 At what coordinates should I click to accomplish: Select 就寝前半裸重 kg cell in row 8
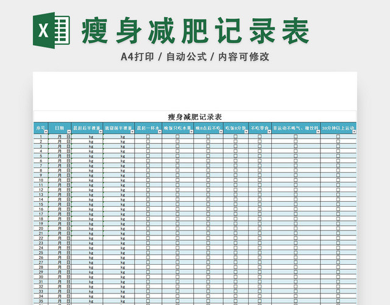click(x=119, y=170)
